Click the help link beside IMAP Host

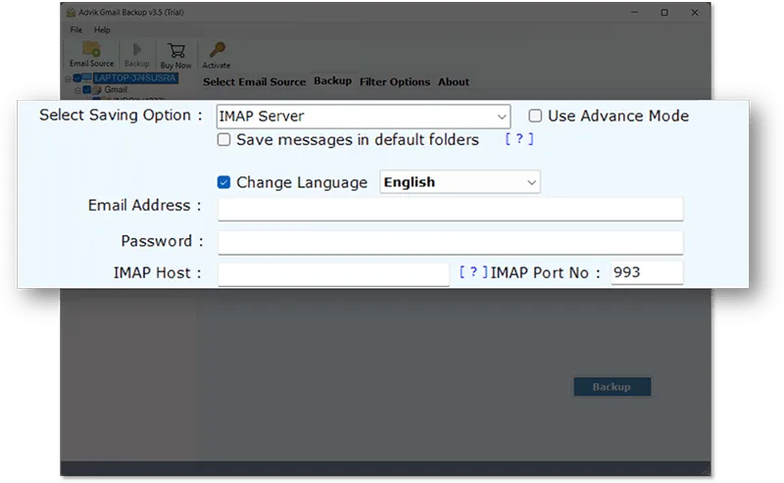[473, 272]
